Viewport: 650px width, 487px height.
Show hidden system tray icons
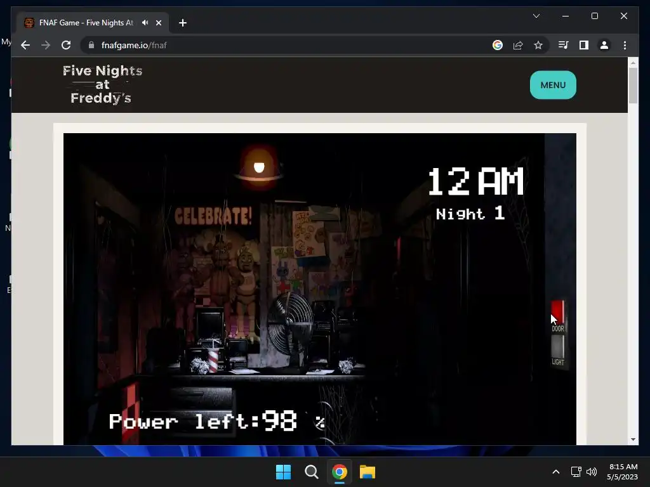tap(556, 472)
